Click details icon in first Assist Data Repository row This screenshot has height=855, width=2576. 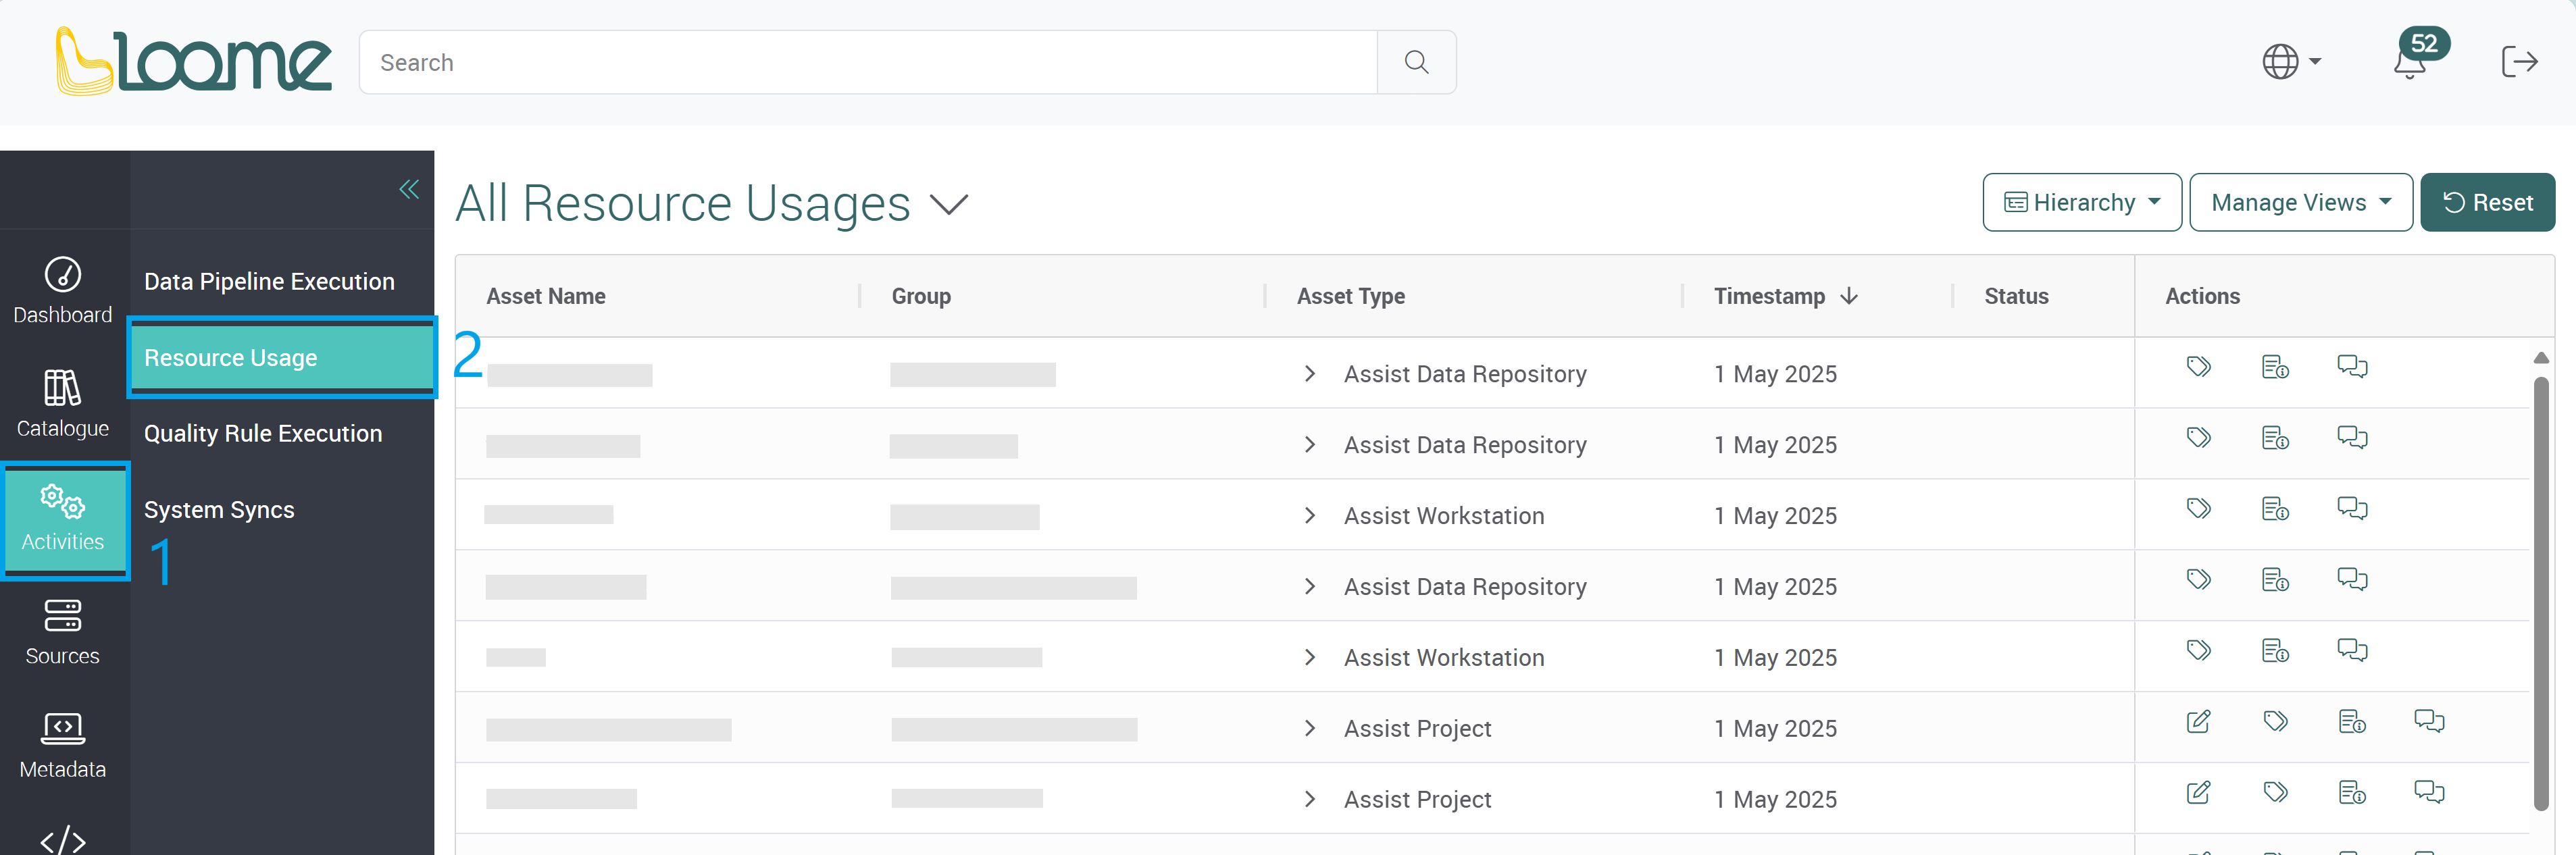tap(2275, 367)
